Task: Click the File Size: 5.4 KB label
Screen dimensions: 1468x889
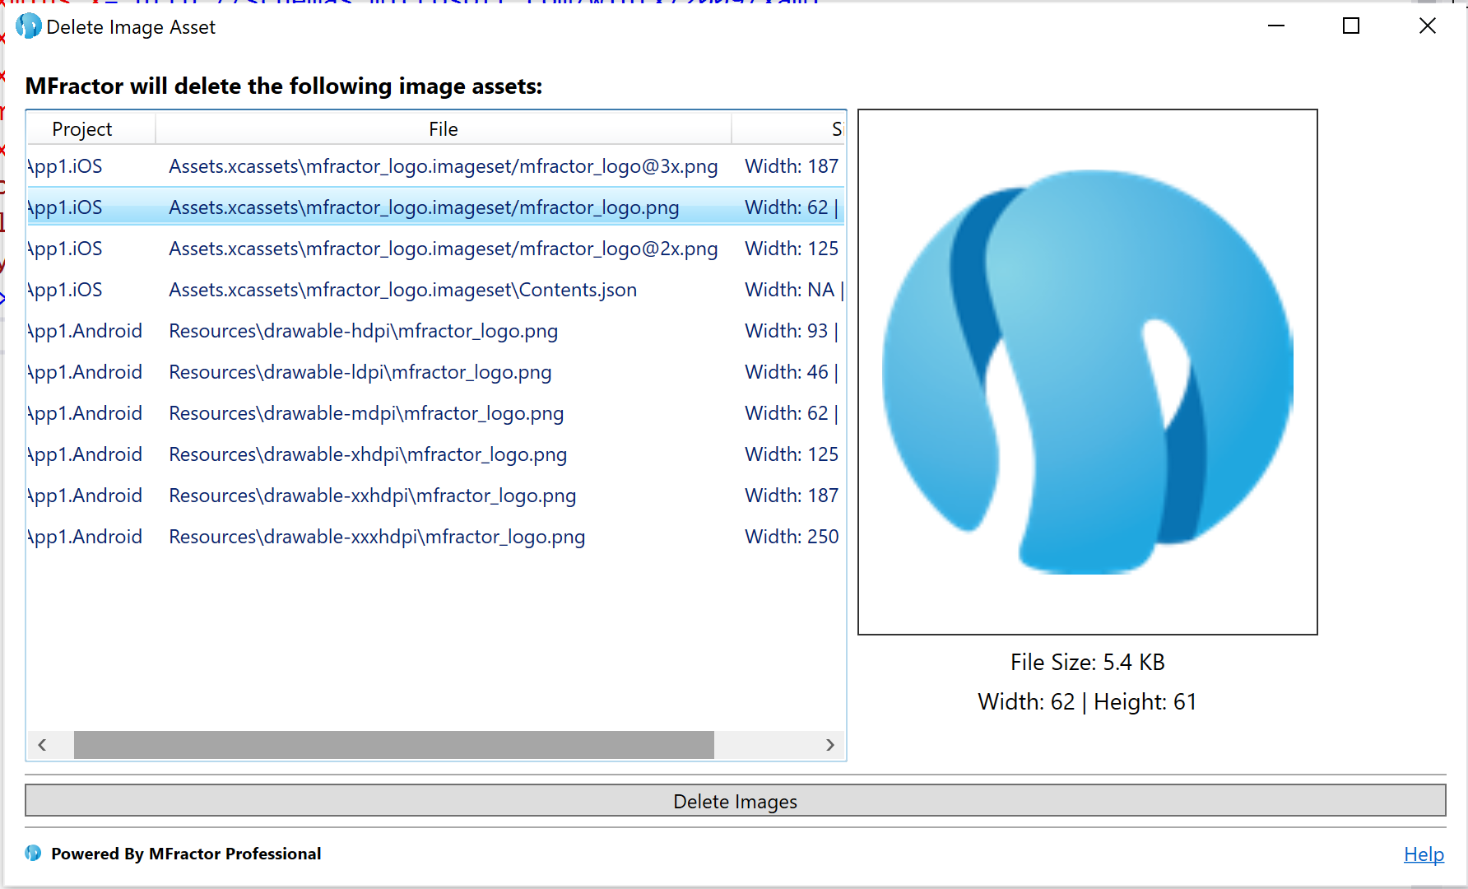Action: tap(1087, 663)
